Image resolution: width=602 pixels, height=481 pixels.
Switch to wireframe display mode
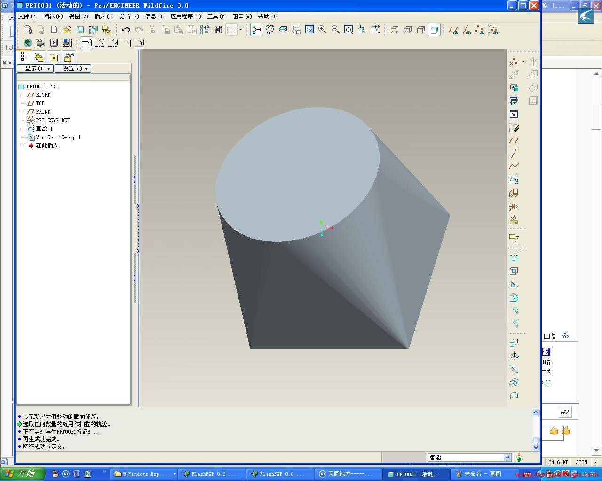click(x=395, y=30)
